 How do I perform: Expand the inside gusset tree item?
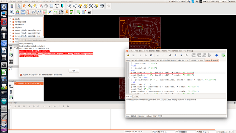pos(10,22)
